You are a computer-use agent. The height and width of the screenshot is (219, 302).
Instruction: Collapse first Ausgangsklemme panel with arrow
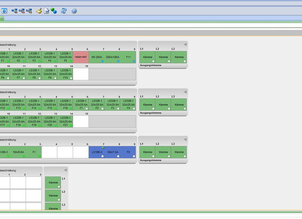point(185,44)
